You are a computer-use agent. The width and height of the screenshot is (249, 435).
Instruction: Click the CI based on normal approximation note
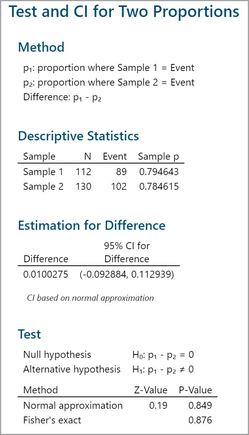point(90,298)
